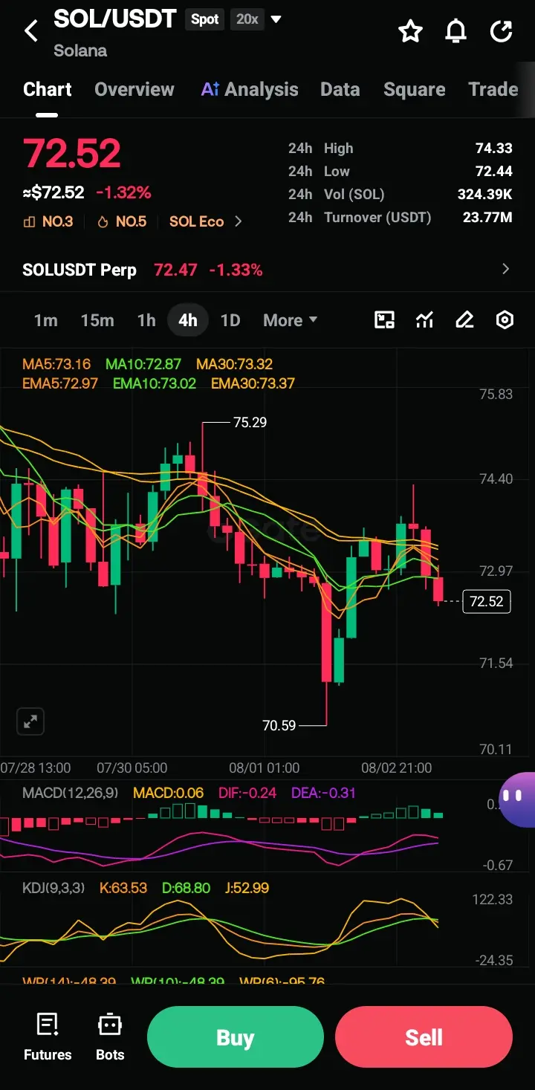
Task: Tap the green Buy button
Action: (236, 1037)
